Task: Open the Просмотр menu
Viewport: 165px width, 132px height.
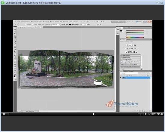Action: coord(65,22)
